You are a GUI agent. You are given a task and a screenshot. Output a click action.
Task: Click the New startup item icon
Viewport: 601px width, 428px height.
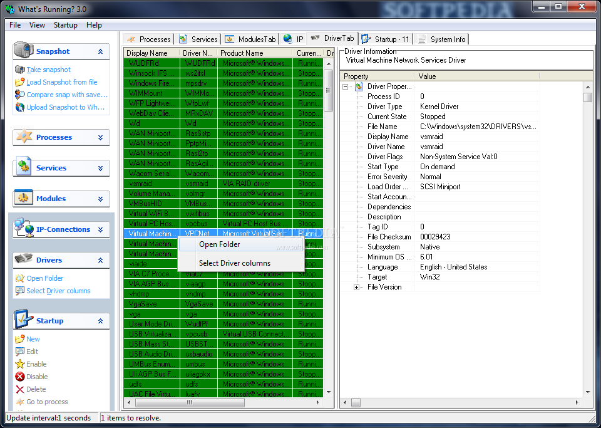[x=20, y=339]
